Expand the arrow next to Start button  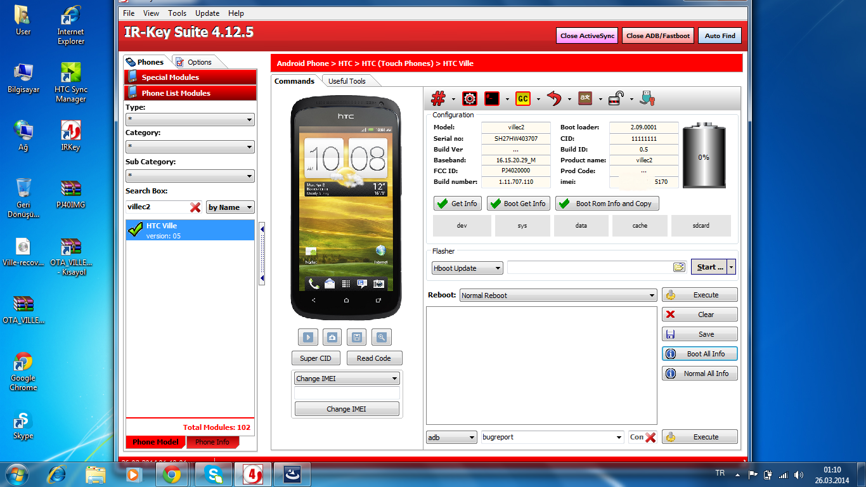pos(732,267)
